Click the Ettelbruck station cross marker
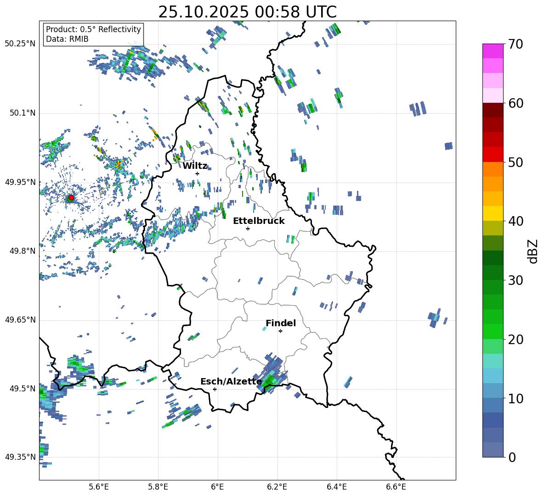 248,228
